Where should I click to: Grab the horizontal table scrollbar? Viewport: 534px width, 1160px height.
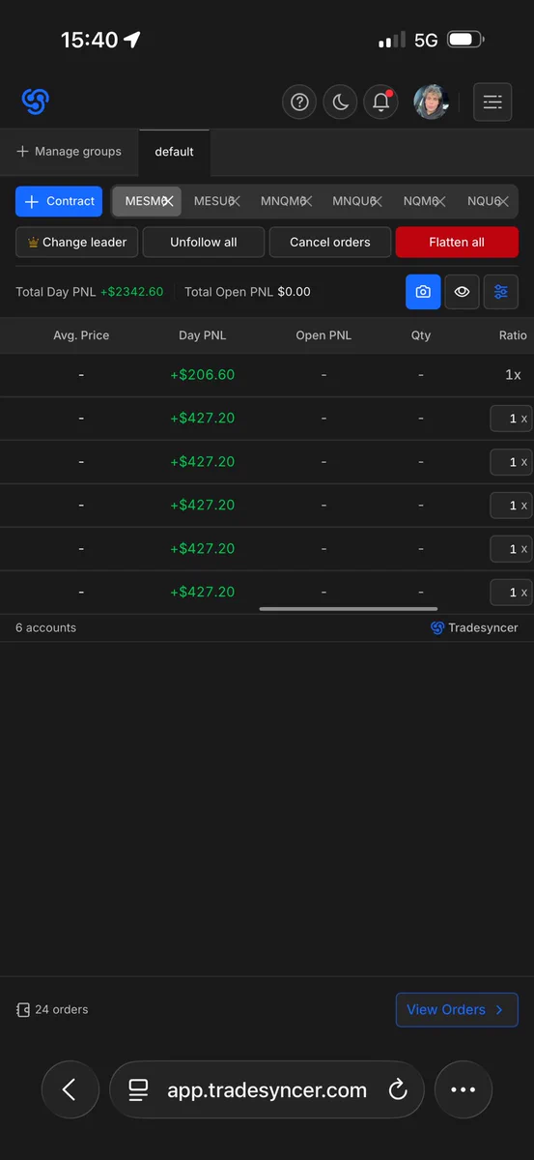click(349, 609)
